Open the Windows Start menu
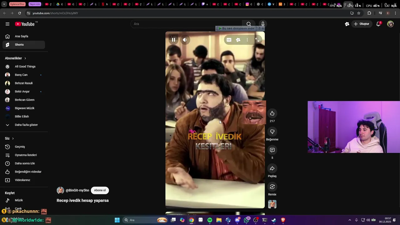Image resolution: width=400 pixels, height=225 pixels. pos(117,220)
